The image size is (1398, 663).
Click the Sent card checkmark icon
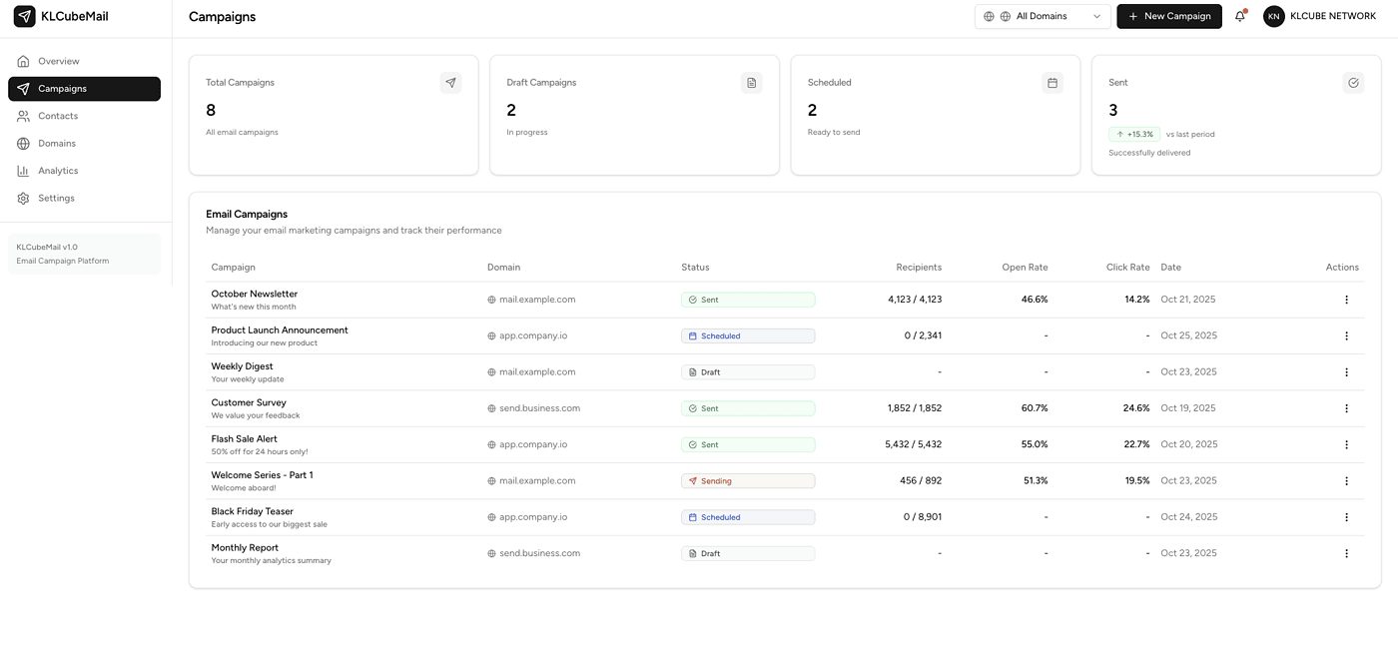coord(1353,83)
